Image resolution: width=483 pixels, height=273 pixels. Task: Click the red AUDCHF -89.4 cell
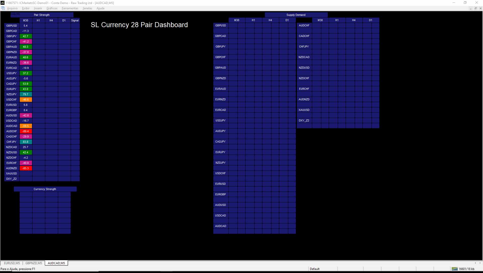tap(26, 131)
